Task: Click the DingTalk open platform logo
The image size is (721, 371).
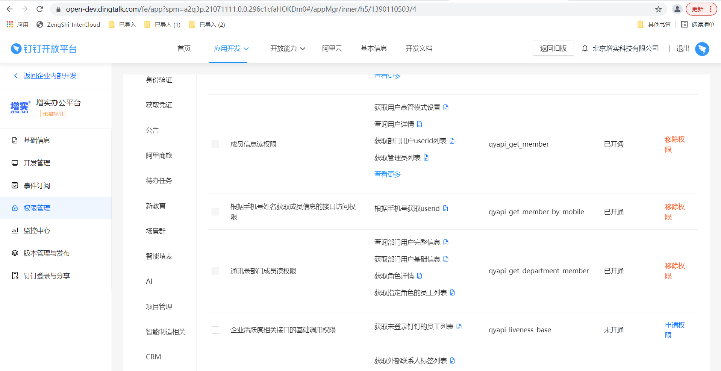Action: 44,49
